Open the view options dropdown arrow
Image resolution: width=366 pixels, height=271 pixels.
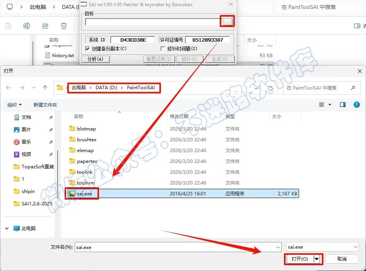(330, 105)
